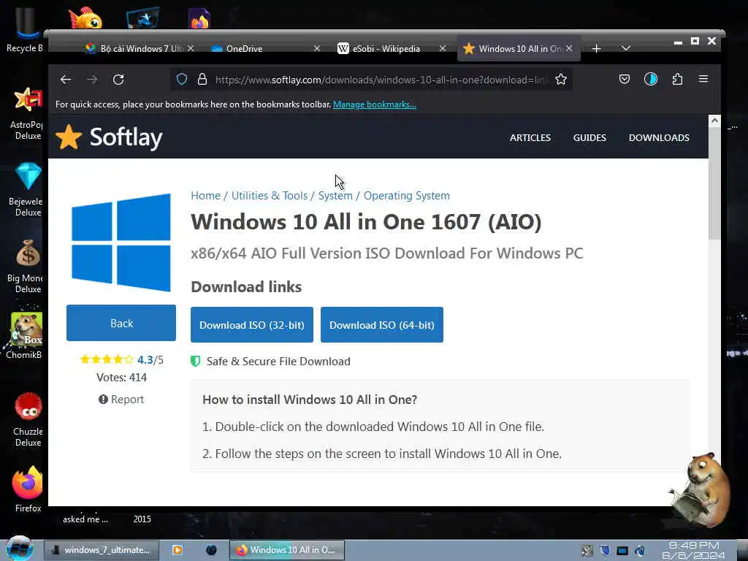Click the scrollbar up arrow
748x561 pixels.
click(x=714, y=121)
